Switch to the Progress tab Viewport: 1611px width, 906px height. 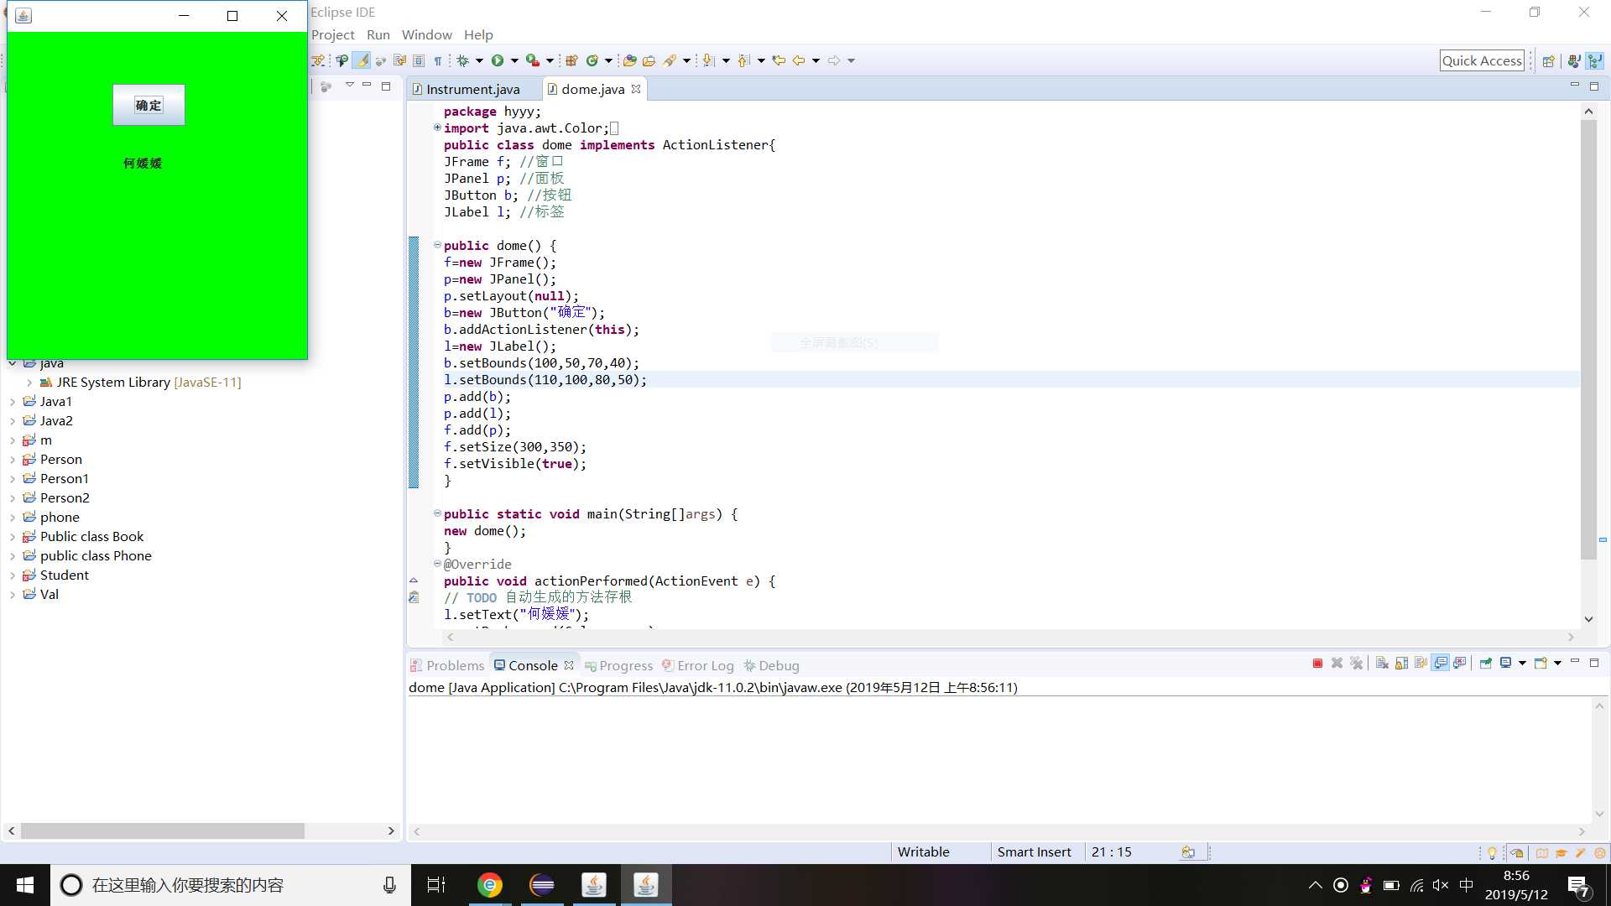coord(619,665)
